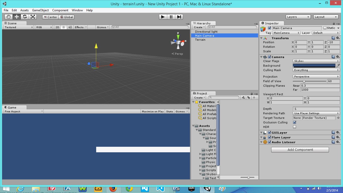Select the Scale tool in the toolbar
343x193 pixels.
pos(33,17)
